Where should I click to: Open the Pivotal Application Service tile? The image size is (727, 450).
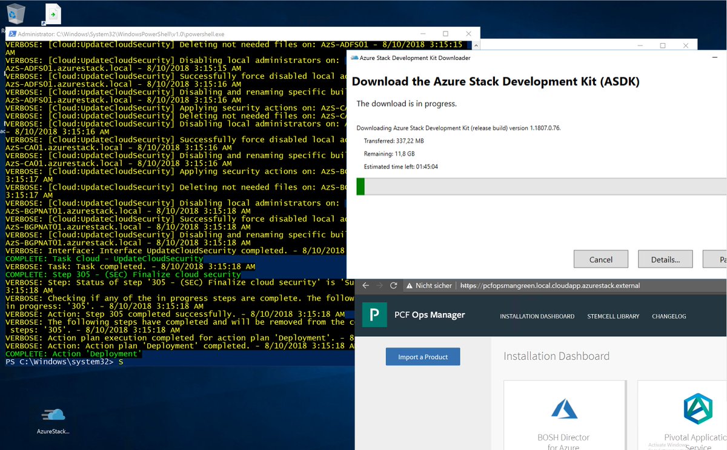coord(682,415)
